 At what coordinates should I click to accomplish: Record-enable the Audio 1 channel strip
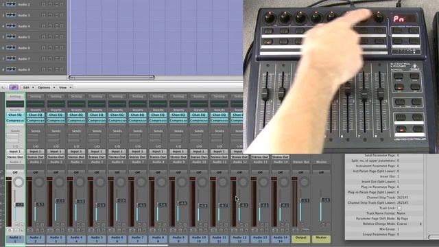pos(22,231)
